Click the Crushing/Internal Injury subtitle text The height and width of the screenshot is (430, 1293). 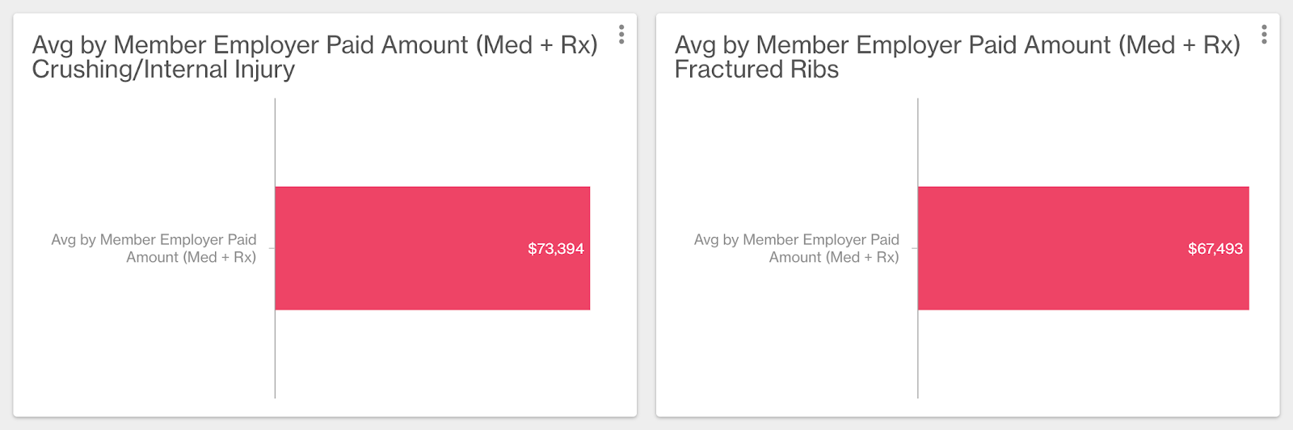tap(163, 70)
